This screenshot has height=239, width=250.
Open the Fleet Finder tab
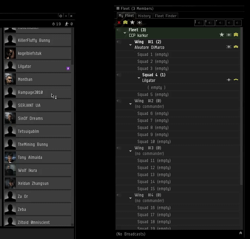(165, 16)
